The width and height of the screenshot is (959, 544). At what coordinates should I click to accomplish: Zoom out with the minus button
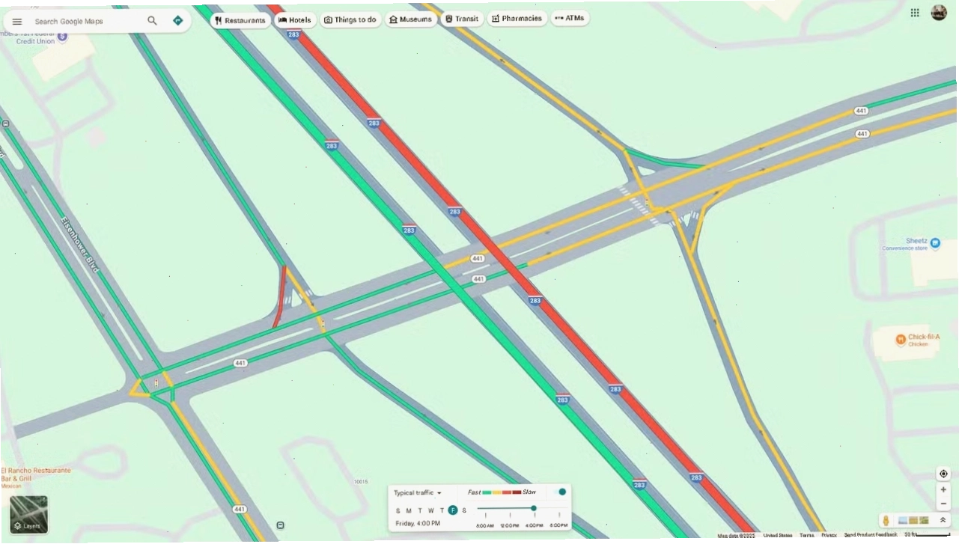[x=943, y=504]
